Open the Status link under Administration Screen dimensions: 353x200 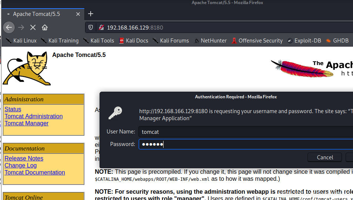click(x=13, y=109)
